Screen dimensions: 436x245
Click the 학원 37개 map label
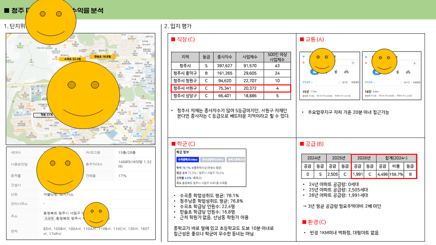(x=44, y=115)
